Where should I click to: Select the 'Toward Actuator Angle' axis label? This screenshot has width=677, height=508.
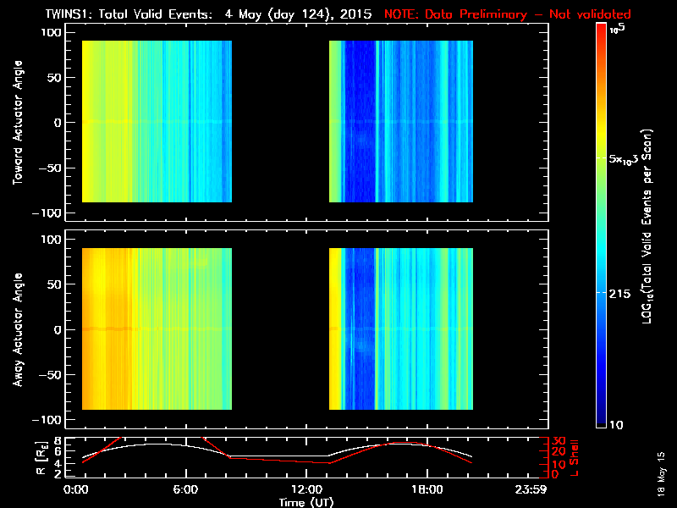(x=17, y=123)
